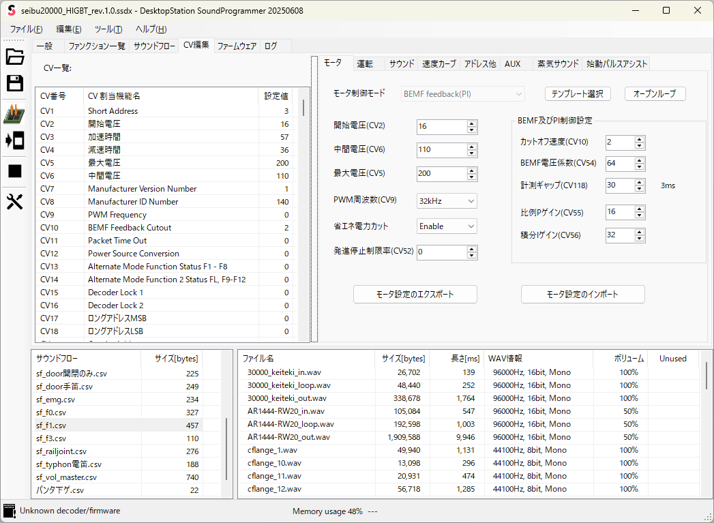Select sf_vol_master.csv in sound flow list
This screenshot has width=714, height=523.
click(x=120, y=477)
